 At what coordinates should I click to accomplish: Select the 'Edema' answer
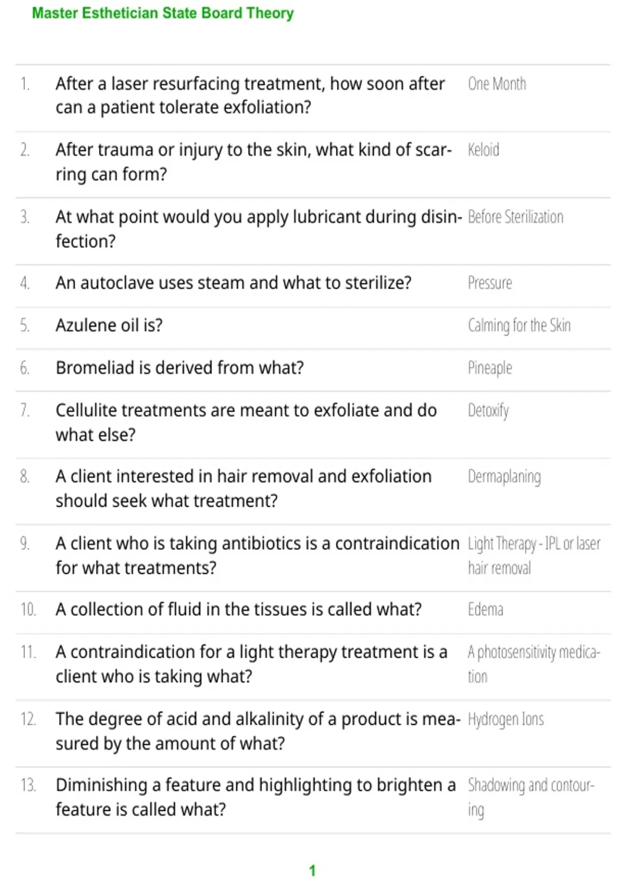pos(485,610)
